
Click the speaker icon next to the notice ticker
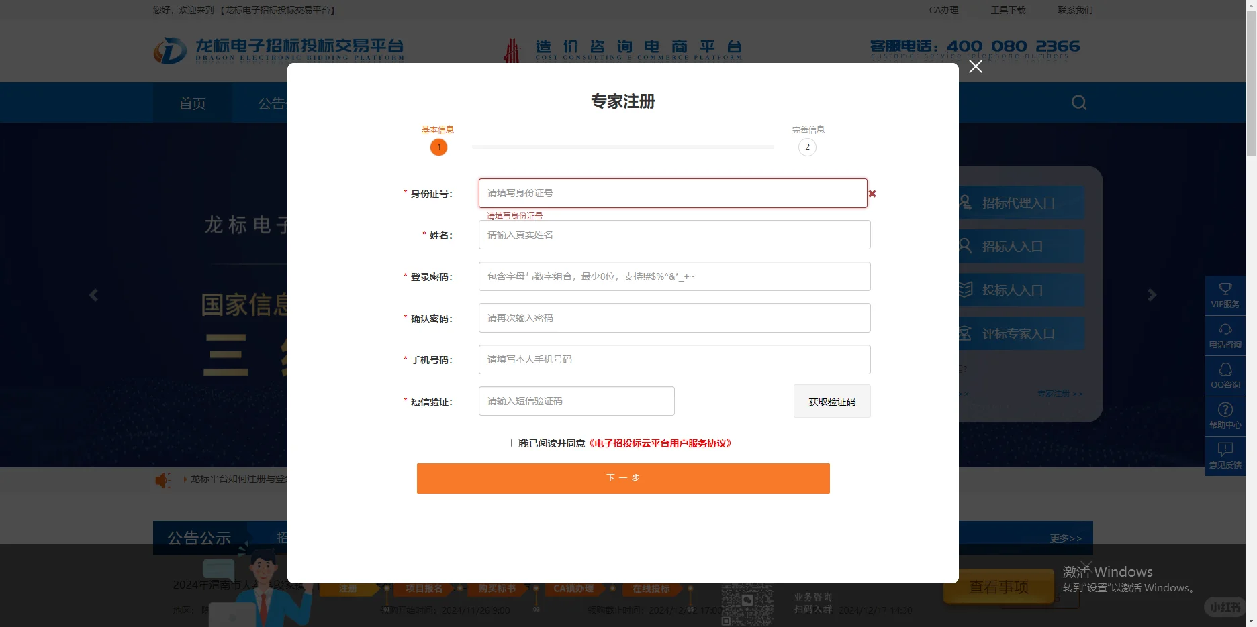pyautogui.click(x=163, y=479)
